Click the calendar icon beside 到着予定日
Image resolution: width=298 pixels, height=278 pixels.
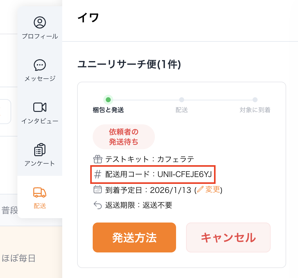pos(98,190)
